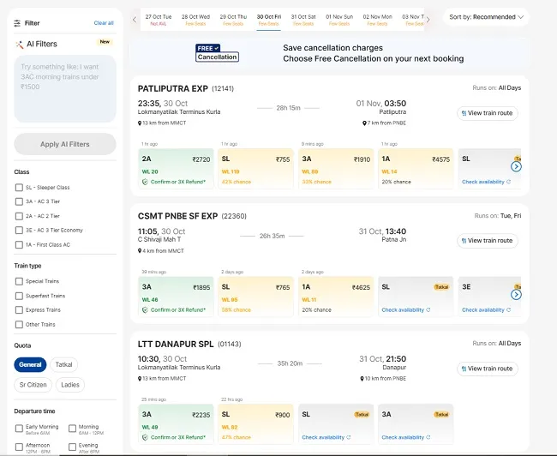Click refresh icon on LTT Danapur SL Tatkal
The width and height of the screenshot is (557, 456).
point(348,437)
